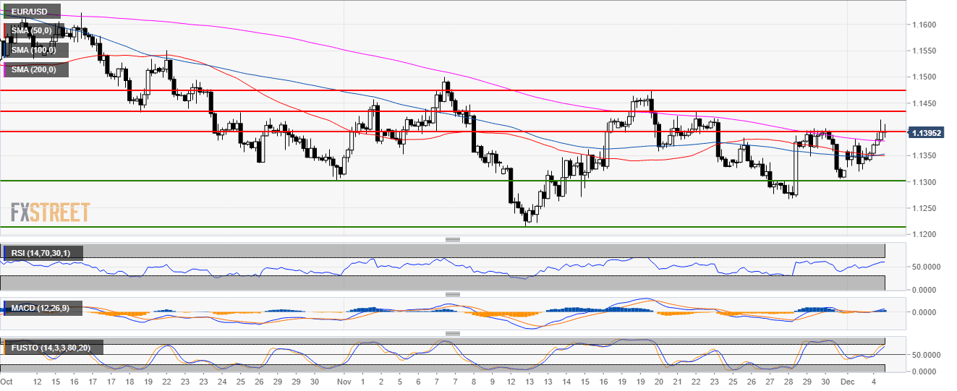Click the 1.1500 level on price axis

923,77
